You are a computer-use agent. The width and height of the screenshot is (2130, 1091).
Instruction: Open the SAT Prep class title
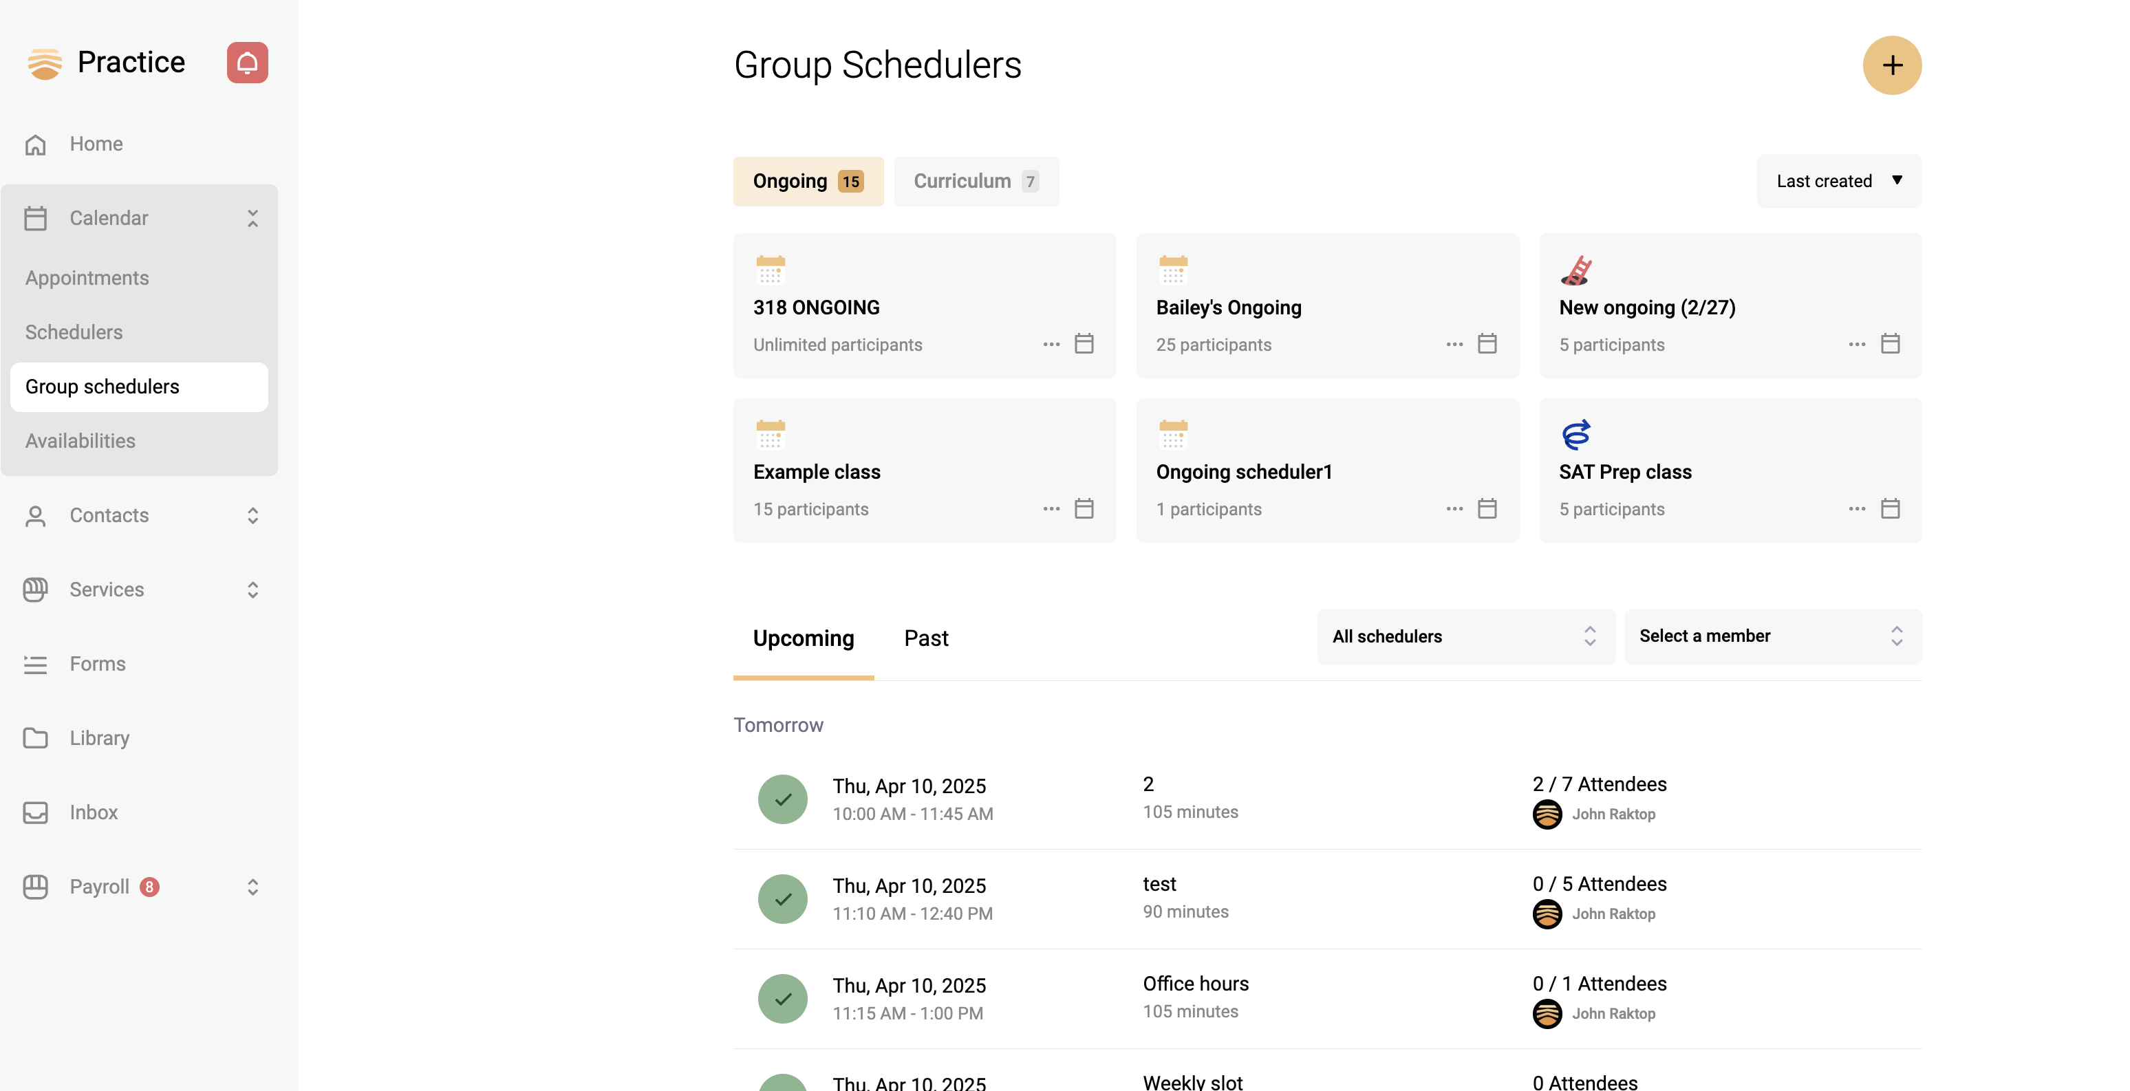(x=1625, y=472)
